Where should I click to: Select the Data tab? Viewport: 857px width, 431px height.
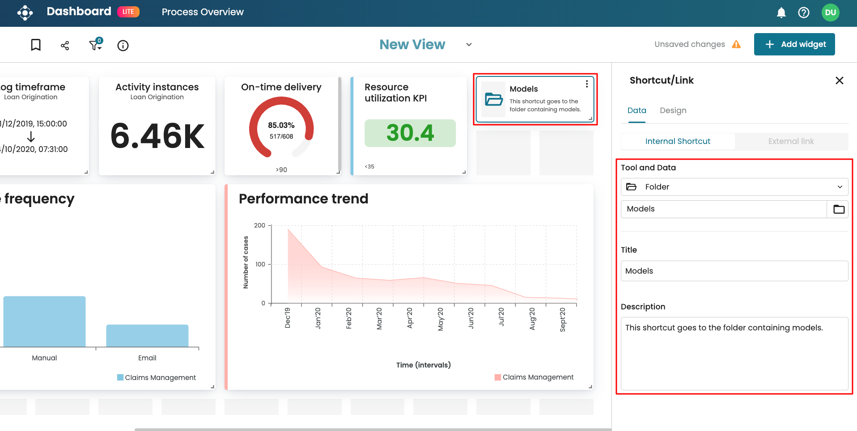pyautogui.click(x=636, y=110)
